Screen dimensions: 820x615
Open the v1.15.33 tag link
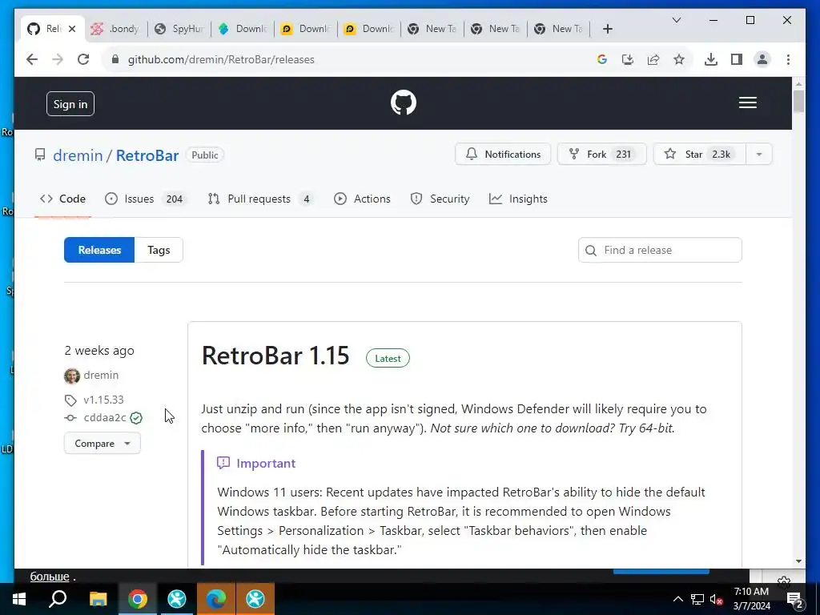(103, 400)
